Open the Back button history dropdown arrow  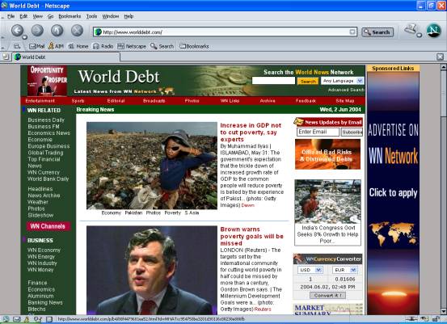25,37
